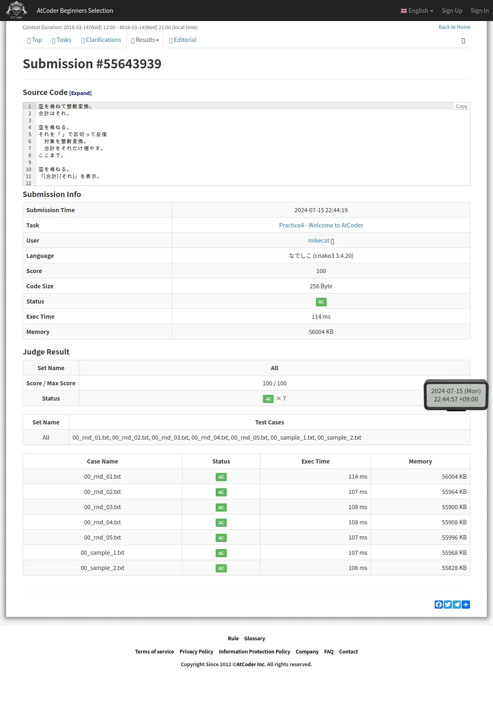This screenshot has height=709, width=493.
Task: Click case name 00_rnd_03.txt
Action: [102, 507]
